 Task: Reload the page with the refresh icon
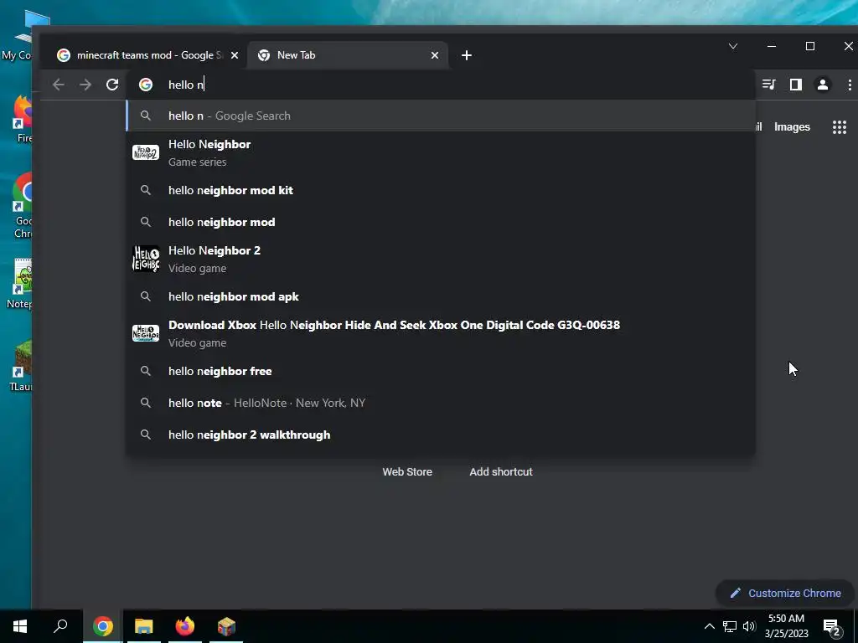(112, 85)
